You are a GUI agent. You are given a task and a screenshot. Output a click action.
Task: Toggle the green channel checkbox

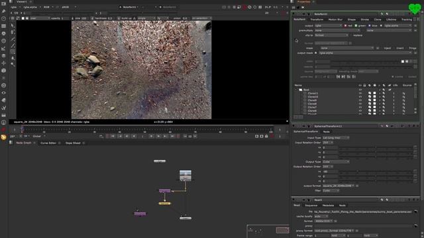(356, 26)
